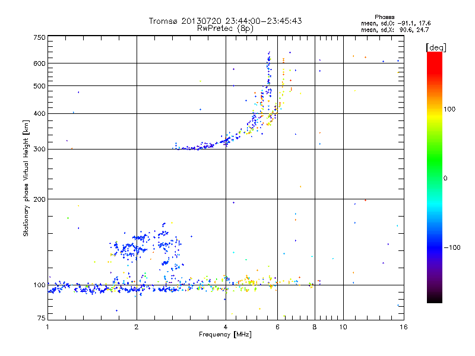Click the phase colorbar gradient
475x356 pixels.
click(435, 177)
